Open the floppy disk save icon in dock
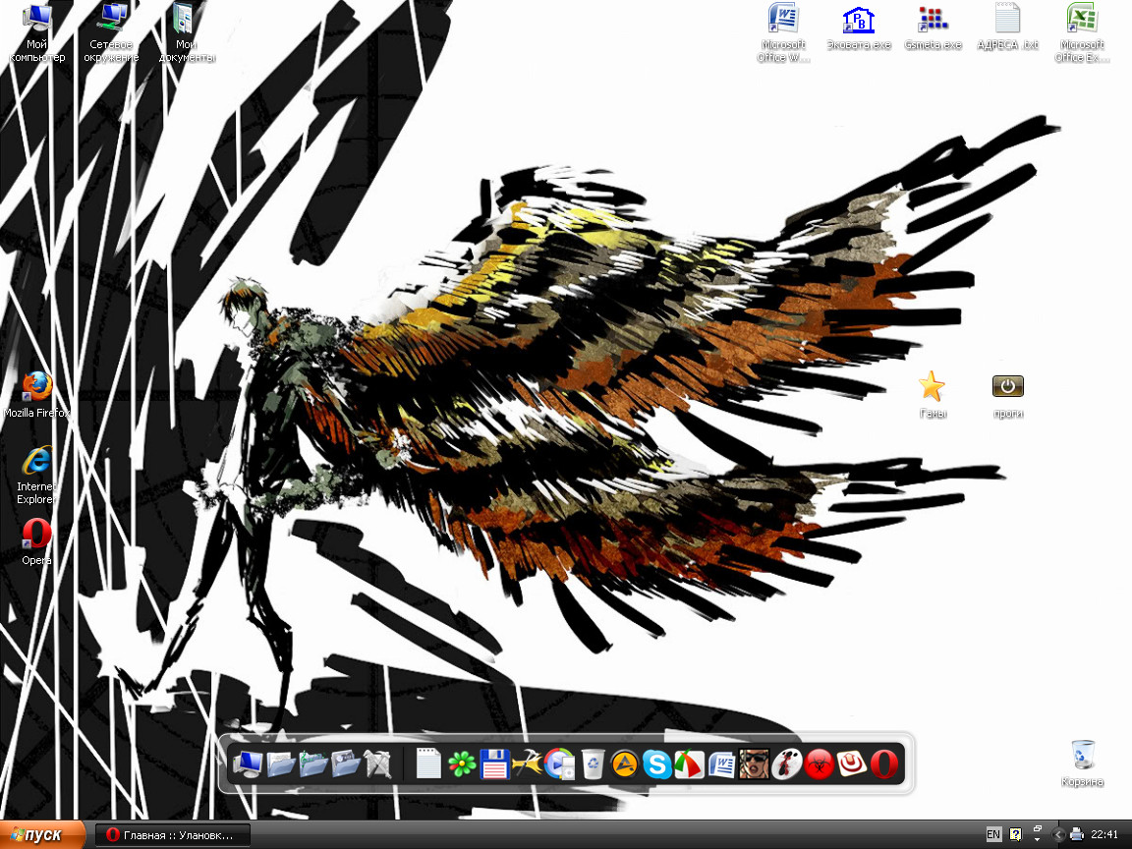The image size is (1132, 849). point(493,764)
